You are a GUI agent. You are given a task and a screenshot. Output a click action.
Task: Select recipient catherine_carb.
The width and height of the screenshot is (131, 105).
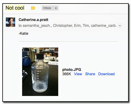click(x=104, y=26)
